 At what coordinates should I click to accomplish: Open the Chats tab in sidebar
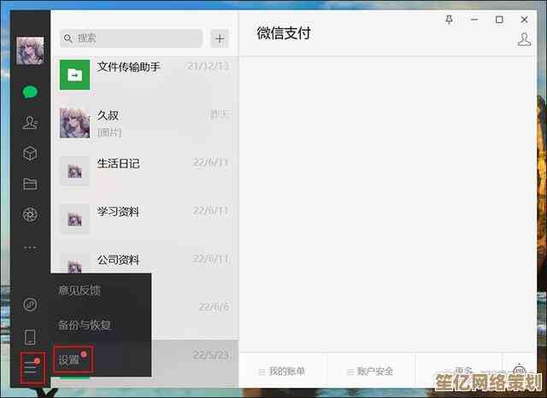pyautogui.click(x=31, y=92)
